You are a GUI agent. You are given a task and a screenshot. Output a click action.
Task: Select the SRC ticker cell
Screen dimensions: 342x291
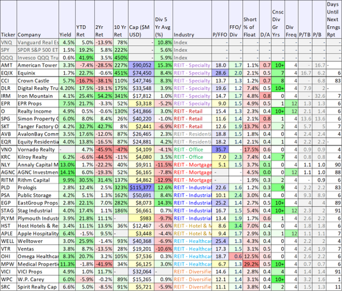[8, 287]
